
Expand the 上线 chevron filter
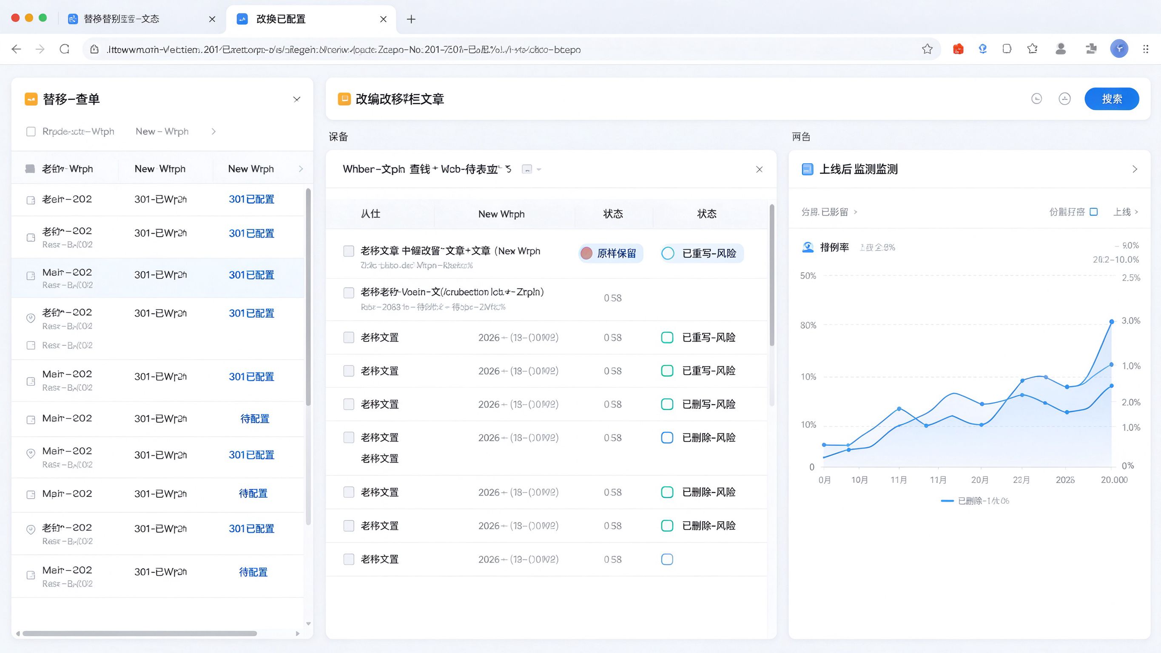coord(1136,212)
